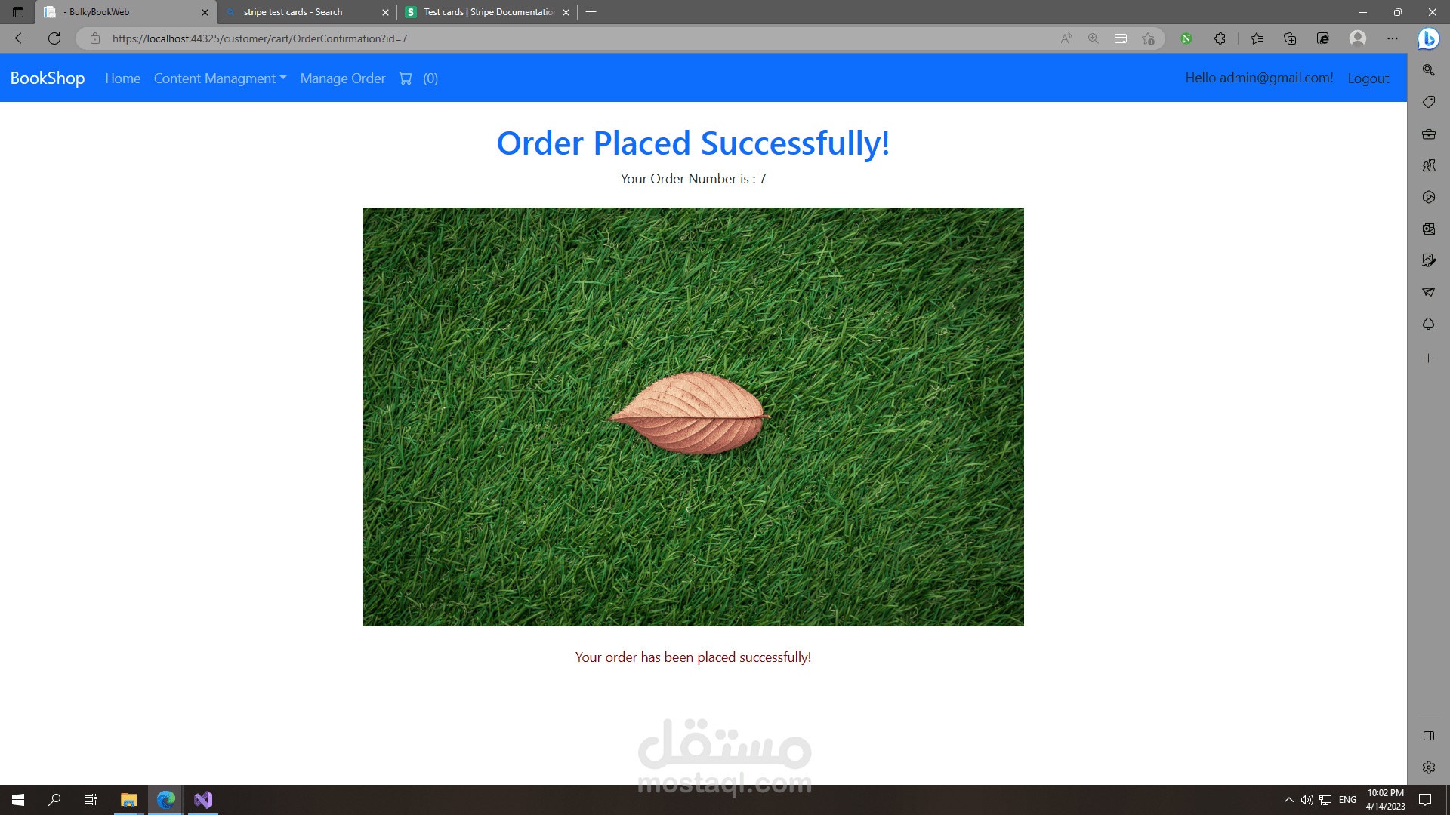The height and width of the screenshot is (815, 1450).
Task: Click the address bar URL field
Action: [529, 38]
